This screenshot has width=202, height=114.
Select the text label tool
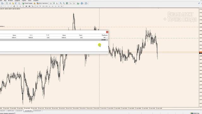coord(23,6)
